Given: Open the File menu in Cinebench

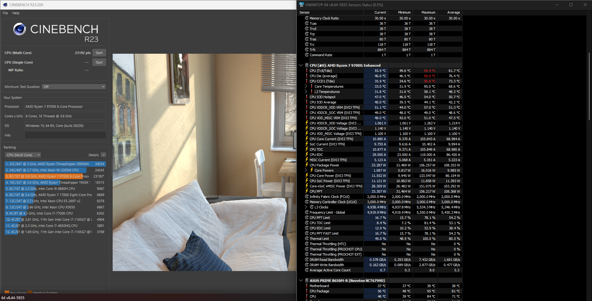Looking at the screenshot, I should click(5, 13).
